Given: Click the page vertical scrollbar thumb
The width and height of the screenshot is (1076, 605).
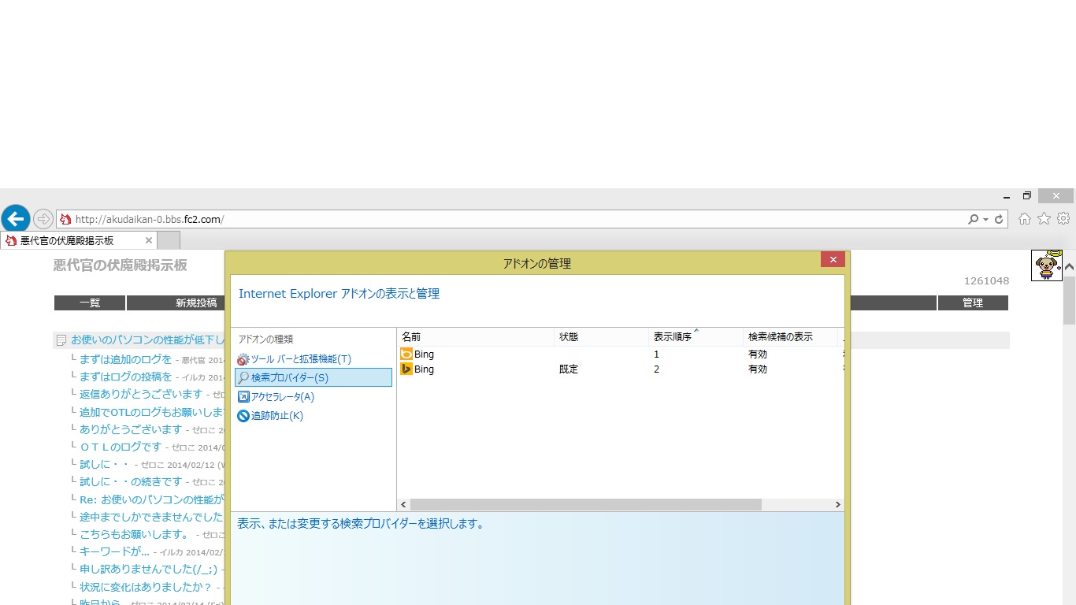Looking at the screenshot, I should coord(1069,301).
